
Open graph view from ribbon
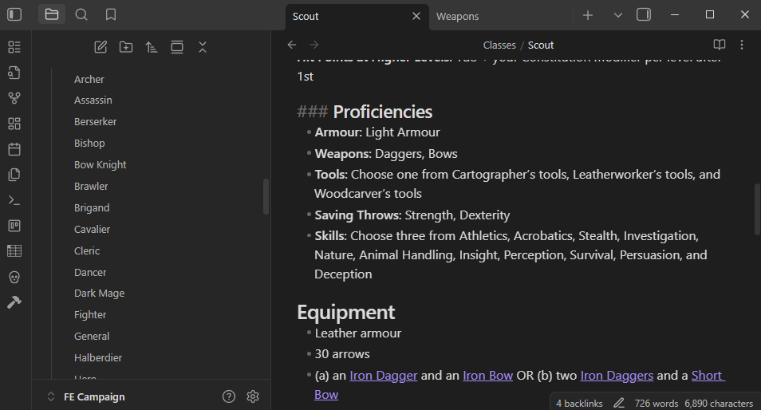(14, 98)
